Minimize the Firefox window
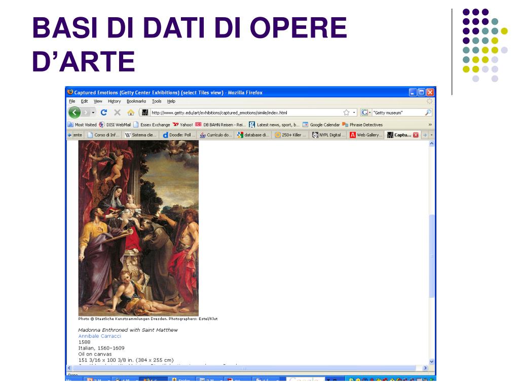This screenshot has height=389, width=519. point(413,92)
